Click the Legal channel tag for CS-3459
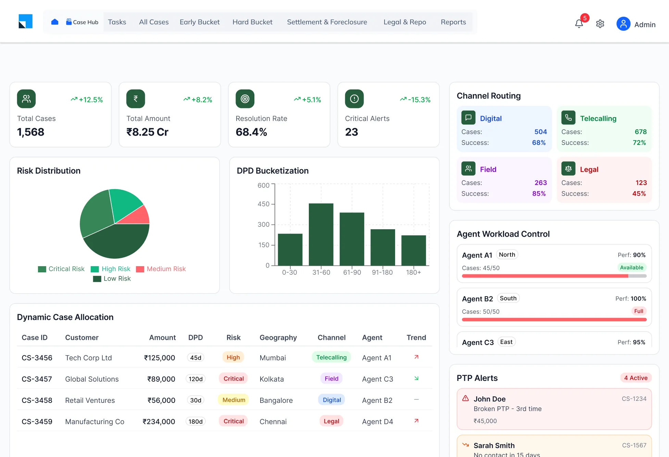Image resolution: width=669 pixels, height=457 pixels. 331,421
